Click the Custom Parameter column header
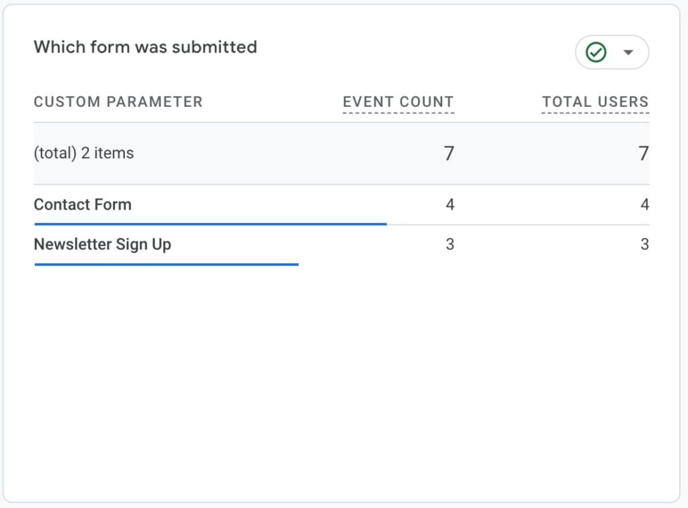 point(118,101)
